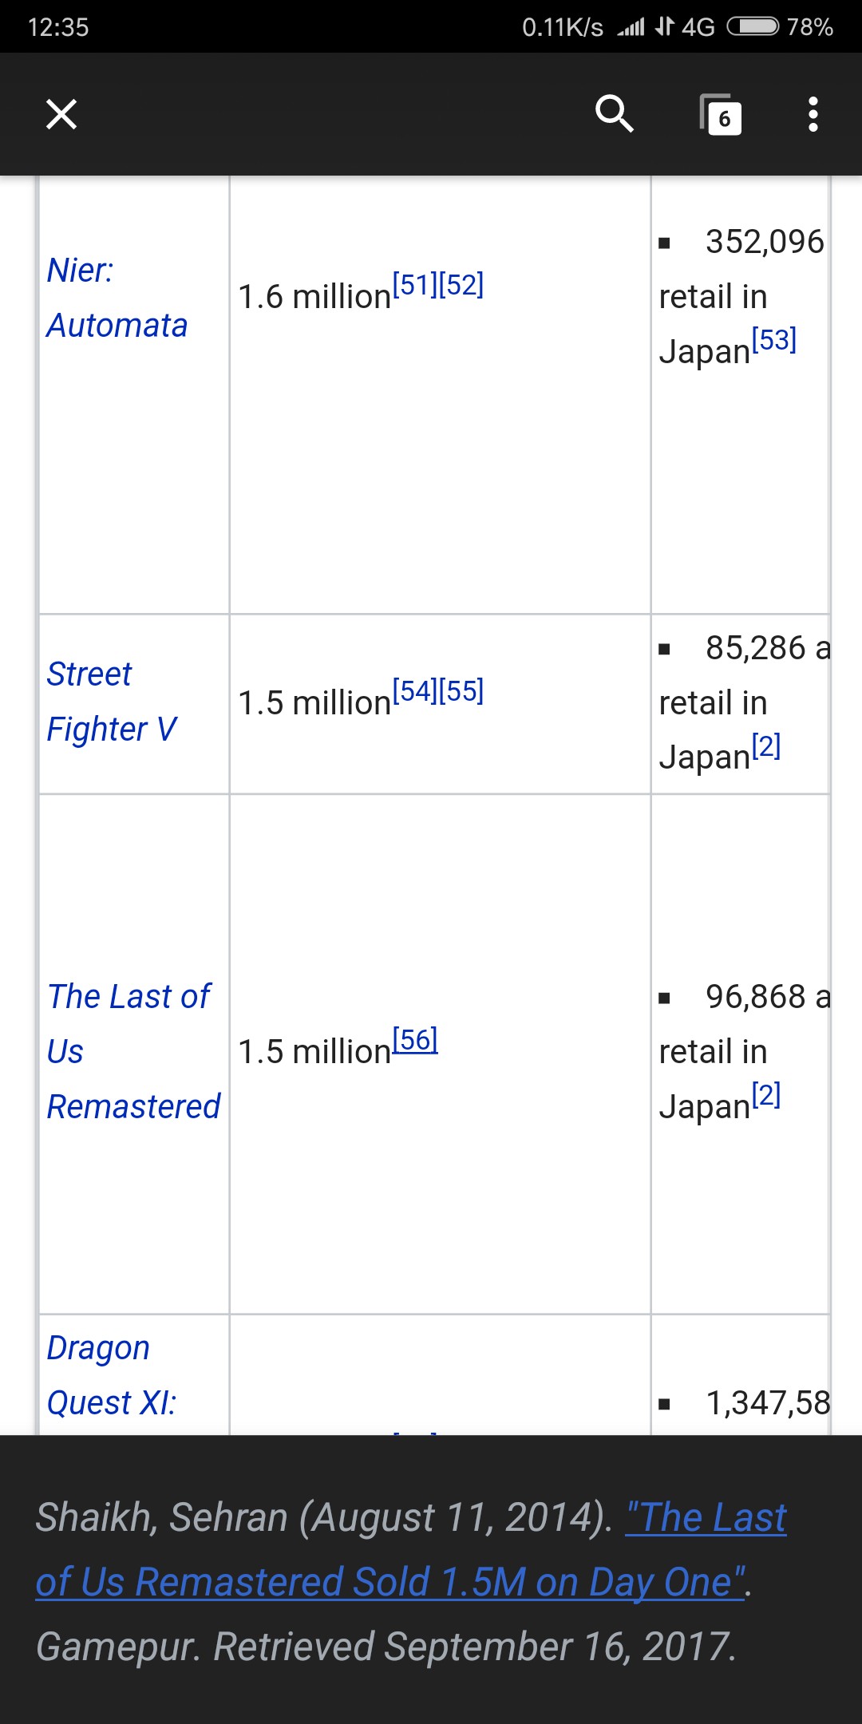Open the three-dot overflow menu
The image size is (862, 1724).
[813, 114]
